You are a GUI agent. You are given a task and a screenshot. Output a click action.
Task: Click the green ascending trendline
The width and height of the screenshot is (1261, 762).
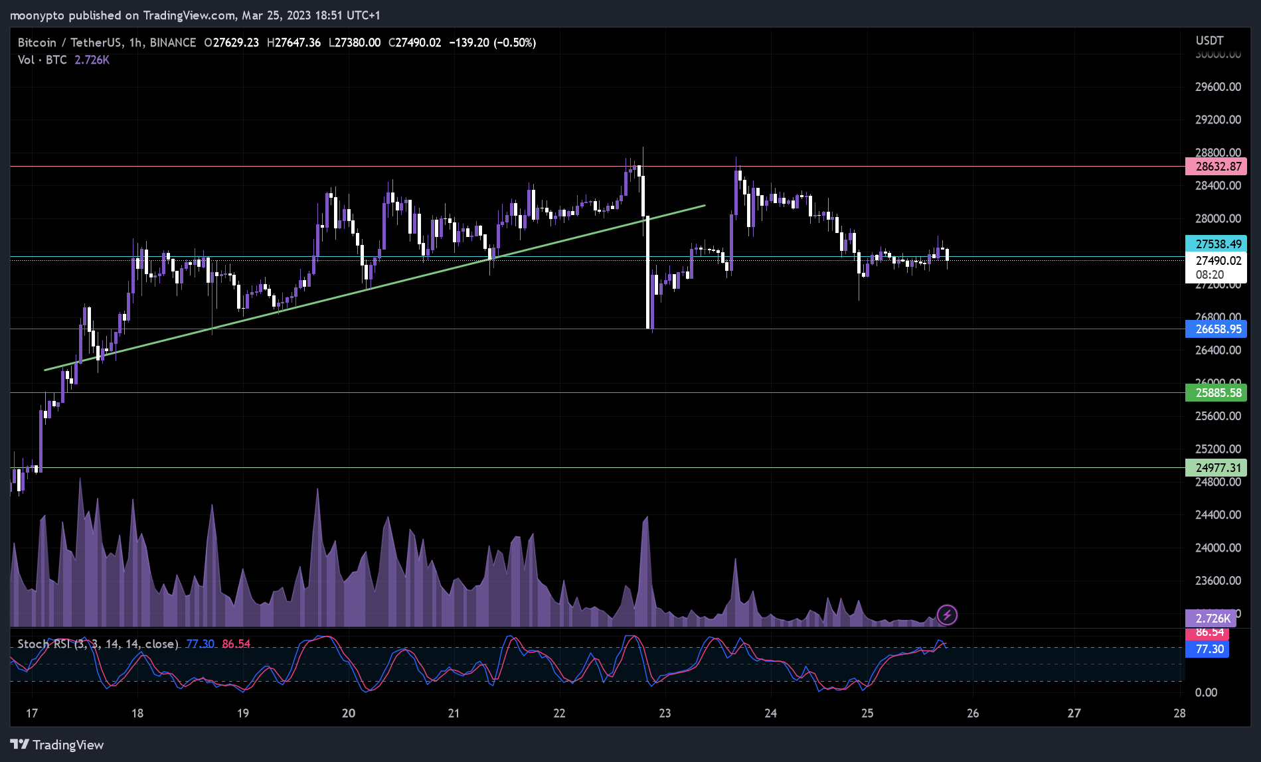pos(375,287)
